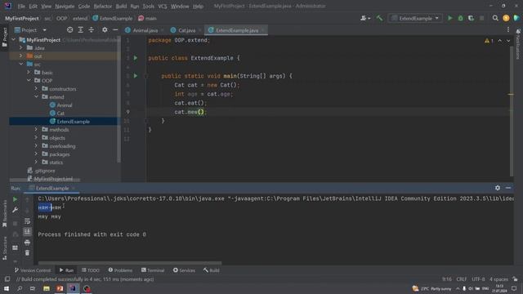Viewport: 523px width, 294px height.
Task: Open the Refactor menu
Action: (103, 6)
